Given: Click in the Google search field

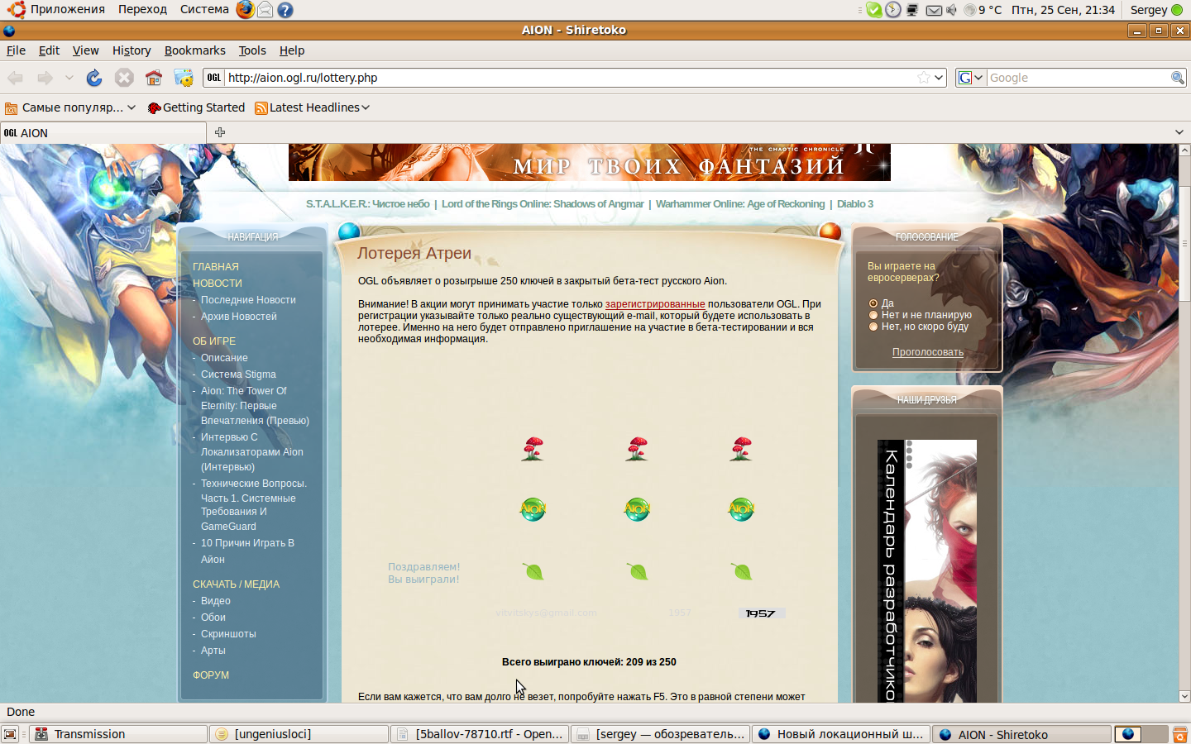Looking at the screenshot, I should (1079, 78).
